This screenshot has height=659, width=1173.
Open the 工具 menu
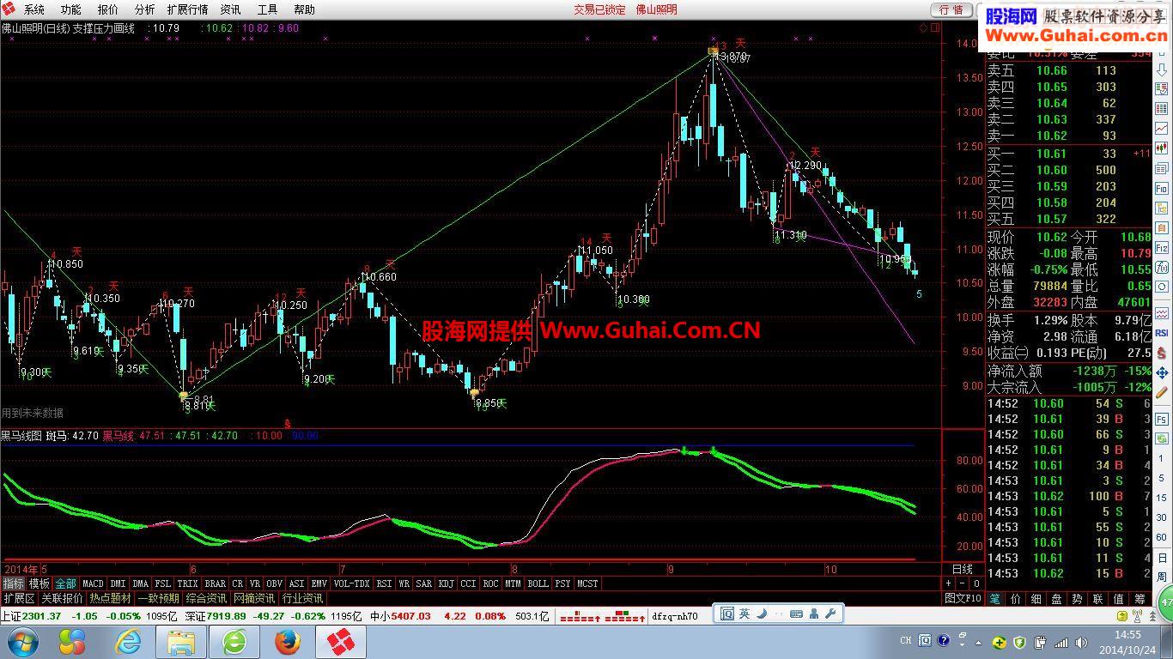pos(267,9)
